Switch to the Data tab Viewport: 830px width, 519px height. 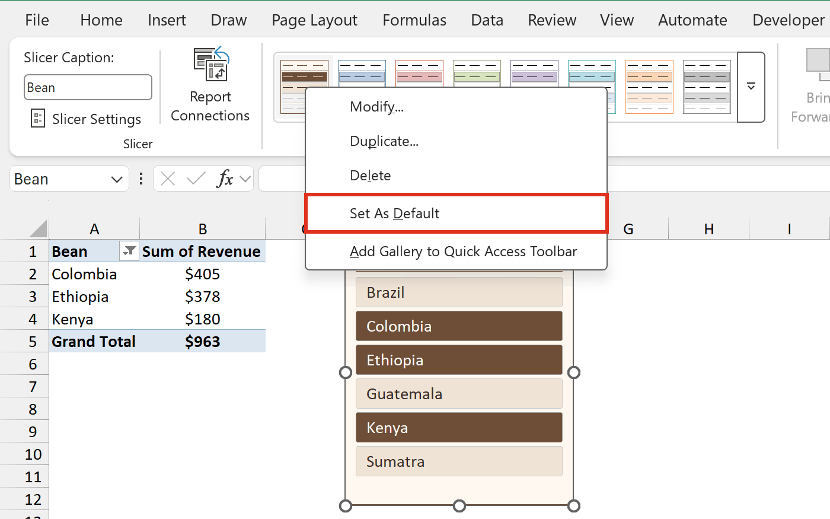tap(487, 20)
